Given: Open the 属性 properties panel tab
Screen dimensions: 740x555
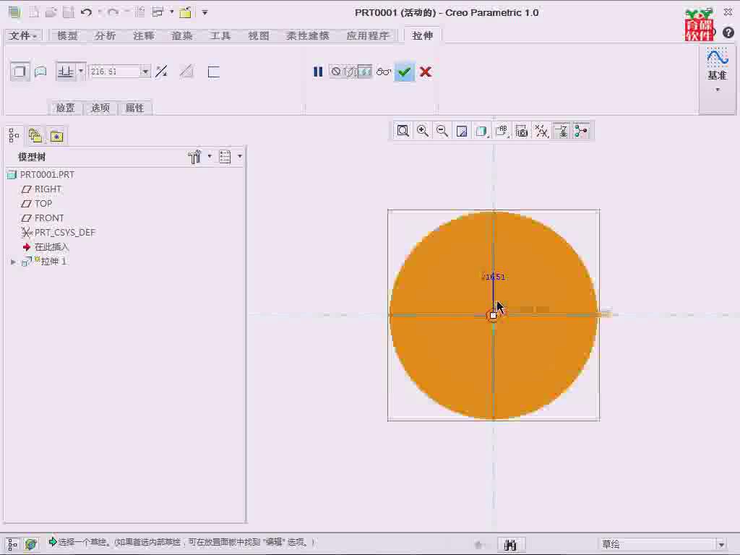Looking at the screenshot, I should [x=134, y=108].
